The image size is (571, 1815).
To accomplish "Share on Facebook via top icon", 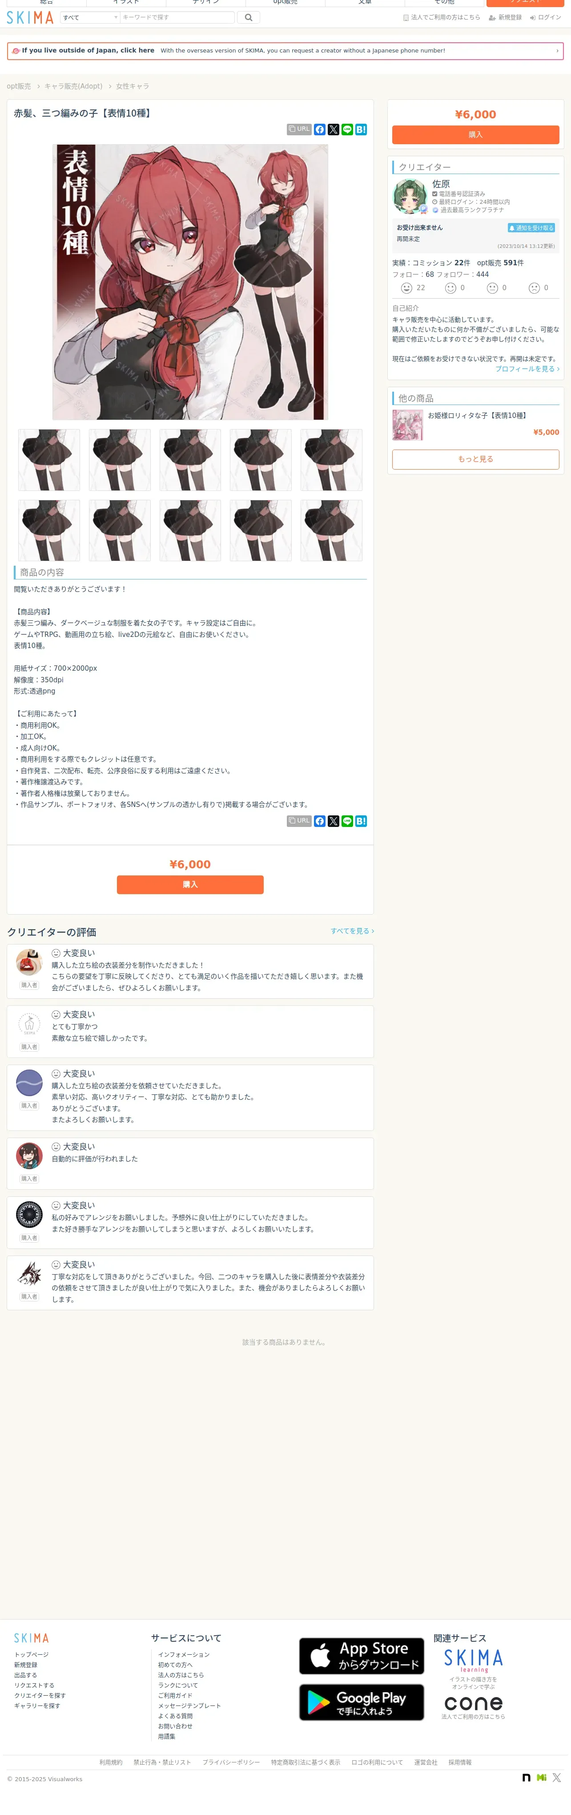I will click(x=320, y=130).
